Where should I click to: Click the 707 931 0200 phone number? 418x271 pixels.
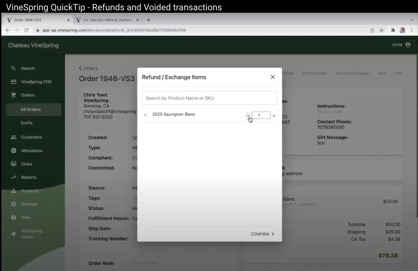98,117
